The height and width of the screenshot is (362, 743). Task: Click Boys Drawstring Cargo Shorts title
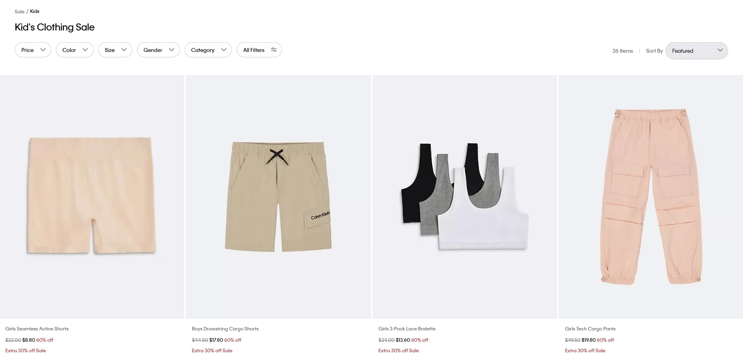[x=225, y=329]
